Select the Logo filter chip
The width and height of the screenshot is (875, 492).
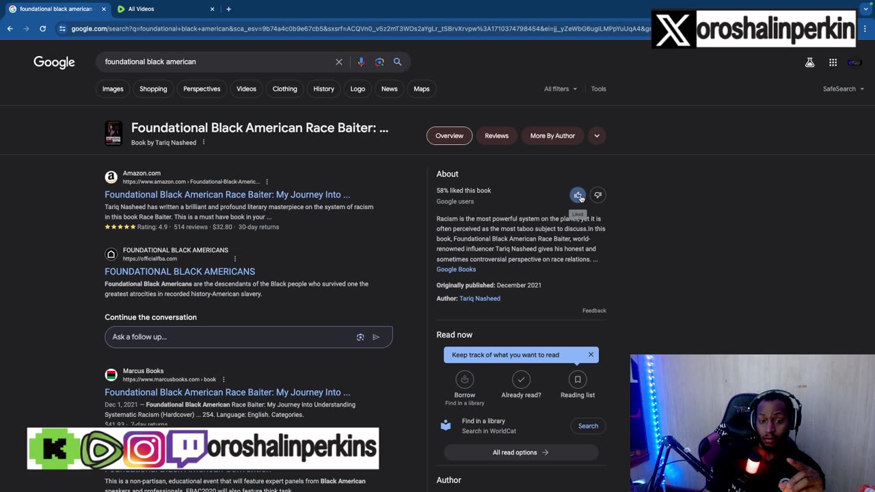(358, 89)
